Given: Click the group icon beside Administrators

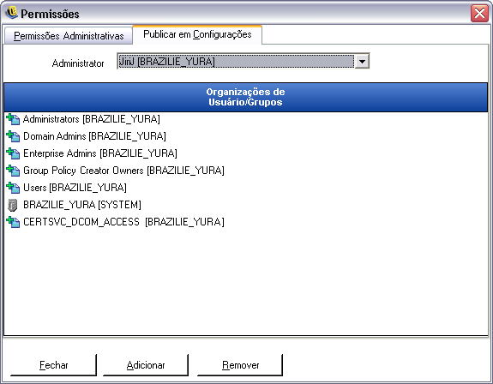Looking at the screenshot, I should point(13,119).
